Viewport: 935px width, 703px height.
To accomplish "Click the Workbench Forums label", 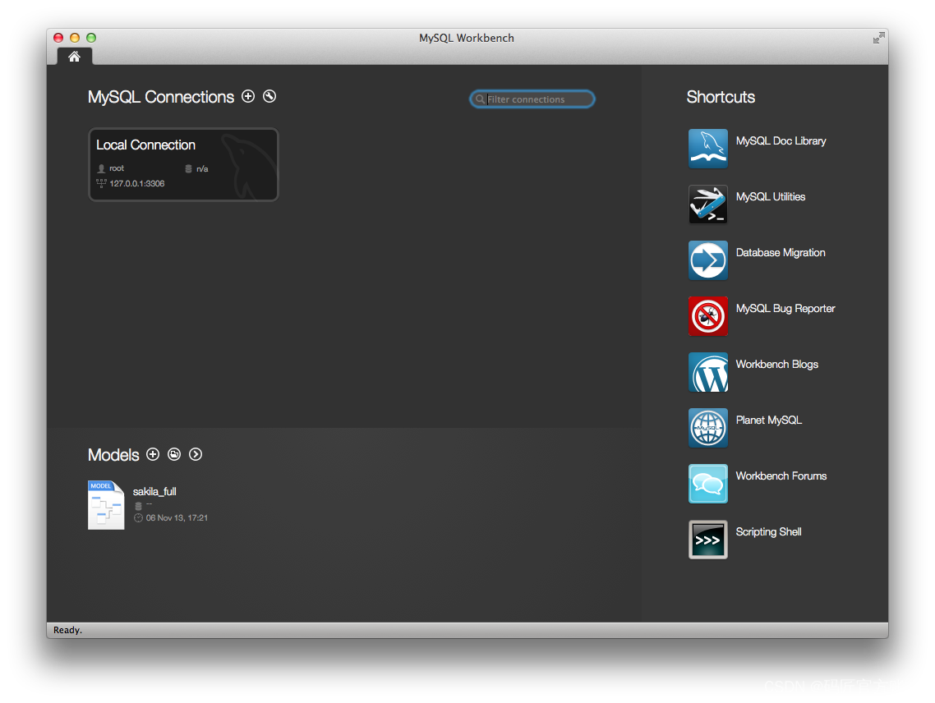I will pos(781,476).
